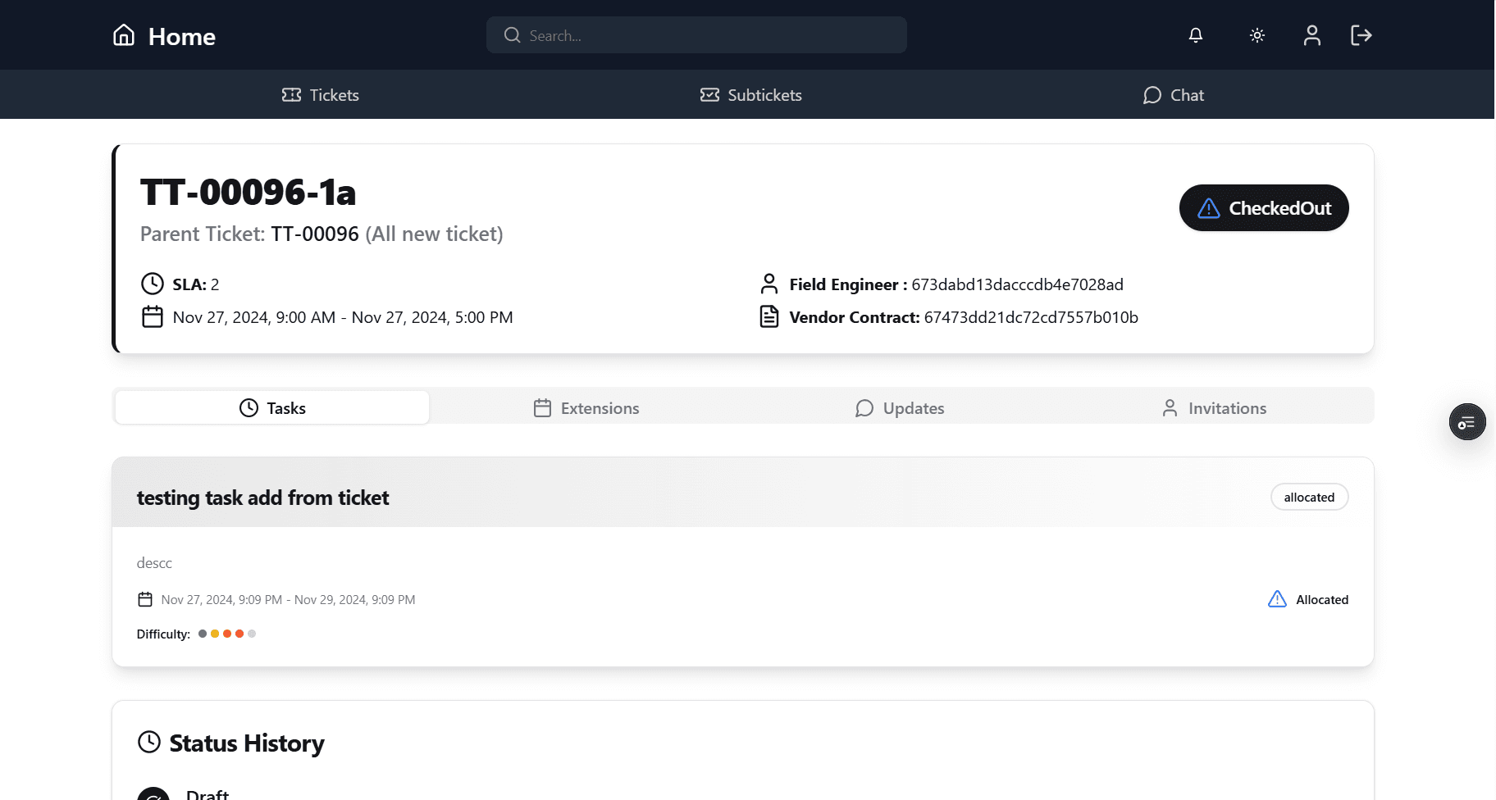Open the Updates tab
This screenshot has width=1496, height=800.
pos(899,407)
